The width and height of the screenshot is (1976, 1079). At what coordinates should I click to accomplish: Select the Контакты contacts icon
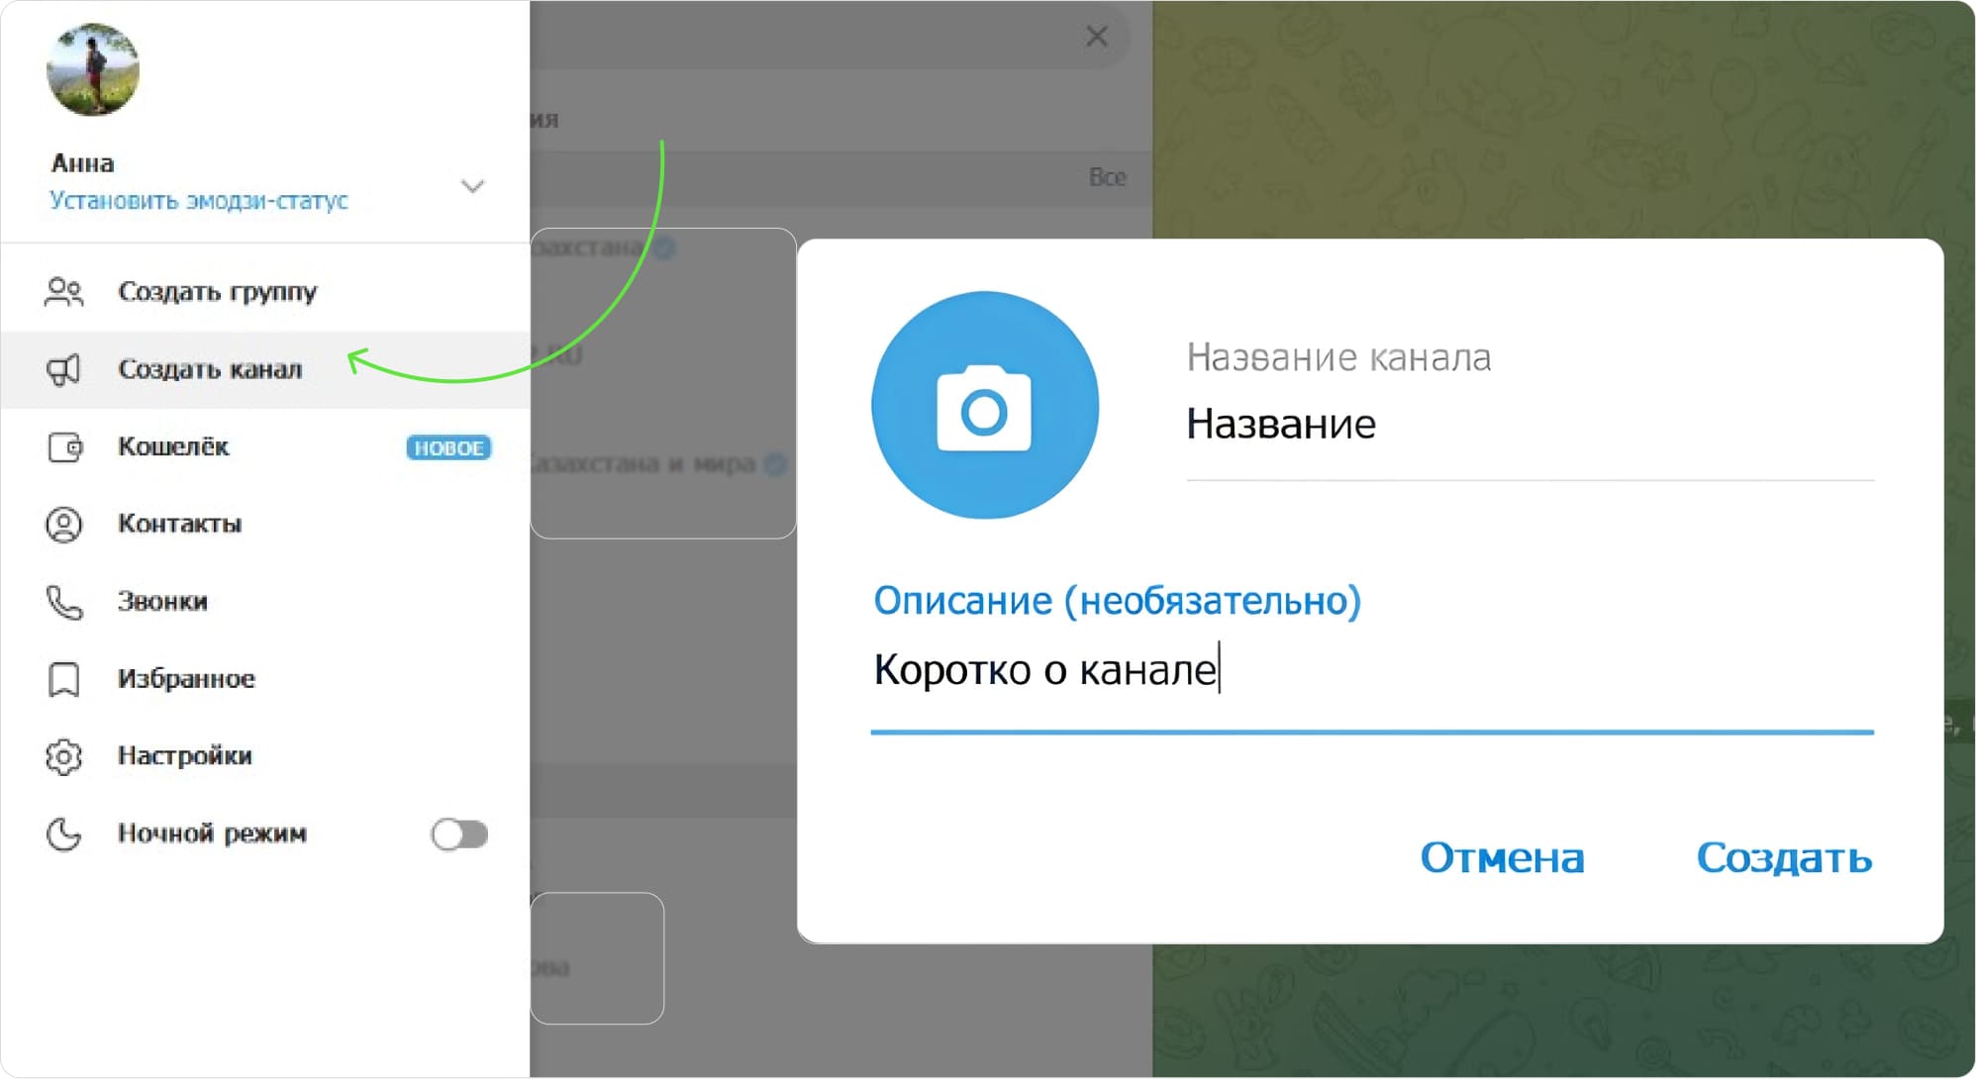[x=64, y=525]
